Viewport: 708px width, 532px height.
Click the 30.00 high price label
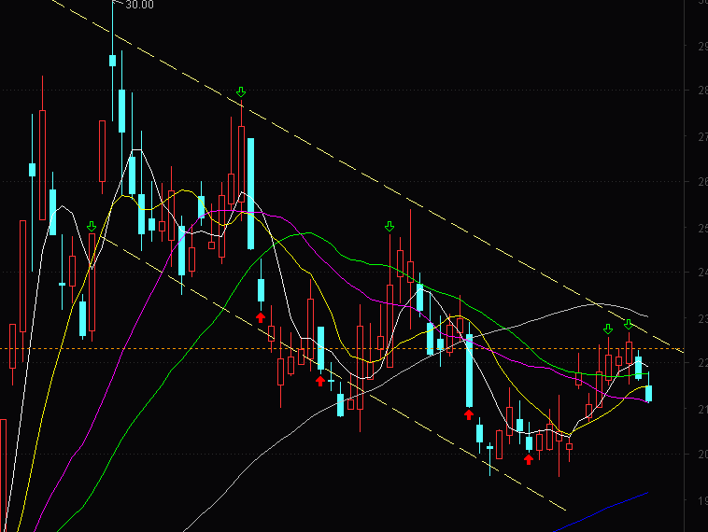(139, 5)
